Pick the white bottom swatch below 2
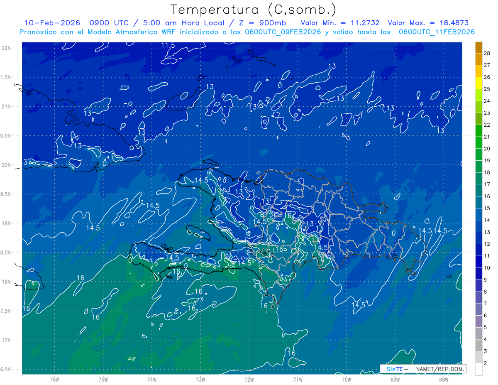This screenshot has width=498, height=385. pyautogui.click(x=478, y=369)
